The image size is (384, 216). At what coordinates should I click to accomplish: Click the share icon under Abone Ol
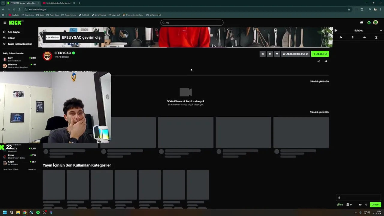(x=319, y=61)
